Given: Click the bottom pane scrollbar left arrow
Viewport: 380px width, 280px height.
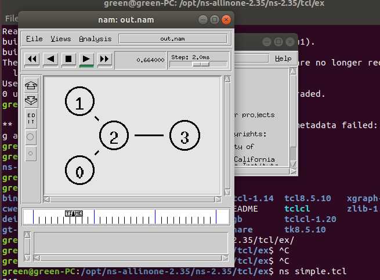Looking at the screenshot, I should pos(37,258).
